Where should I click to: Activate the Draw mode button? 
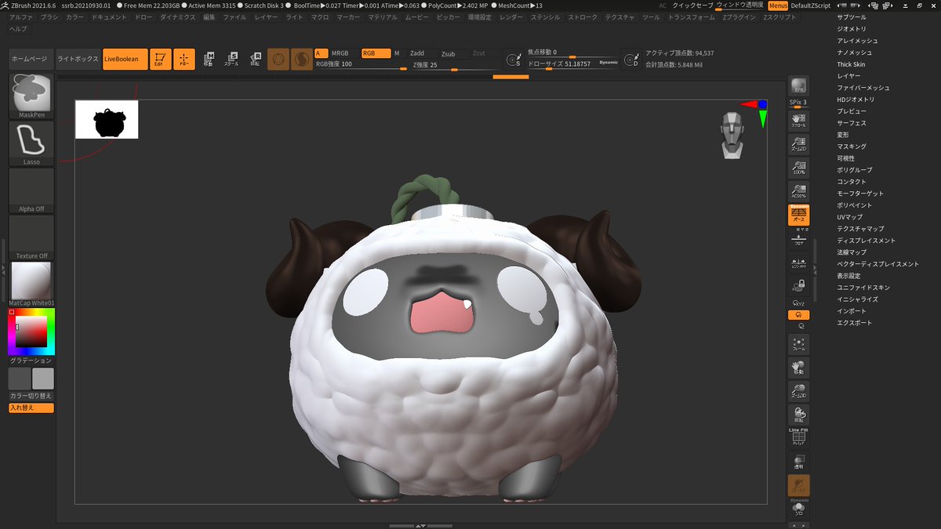point(184,59)
